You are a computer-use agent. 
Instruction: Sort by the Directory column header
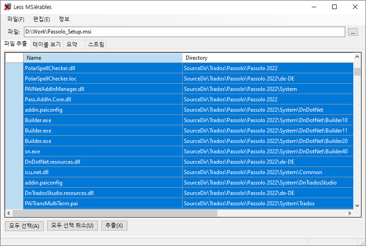(x=268, y=58)
